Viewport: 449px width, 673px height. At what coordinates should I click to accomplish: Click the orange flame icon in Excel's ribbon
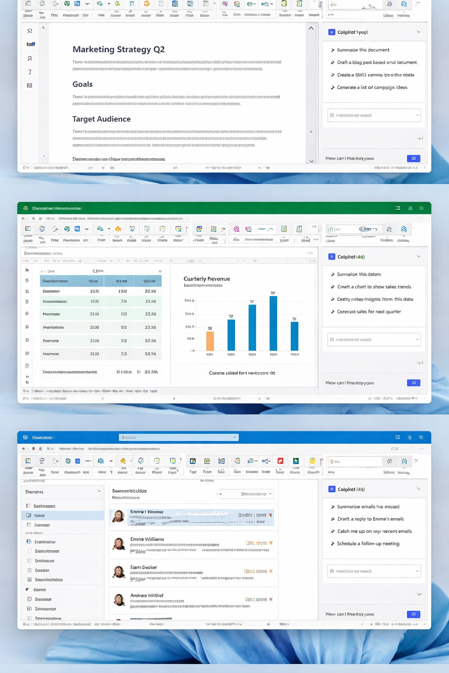pos(118,229)
